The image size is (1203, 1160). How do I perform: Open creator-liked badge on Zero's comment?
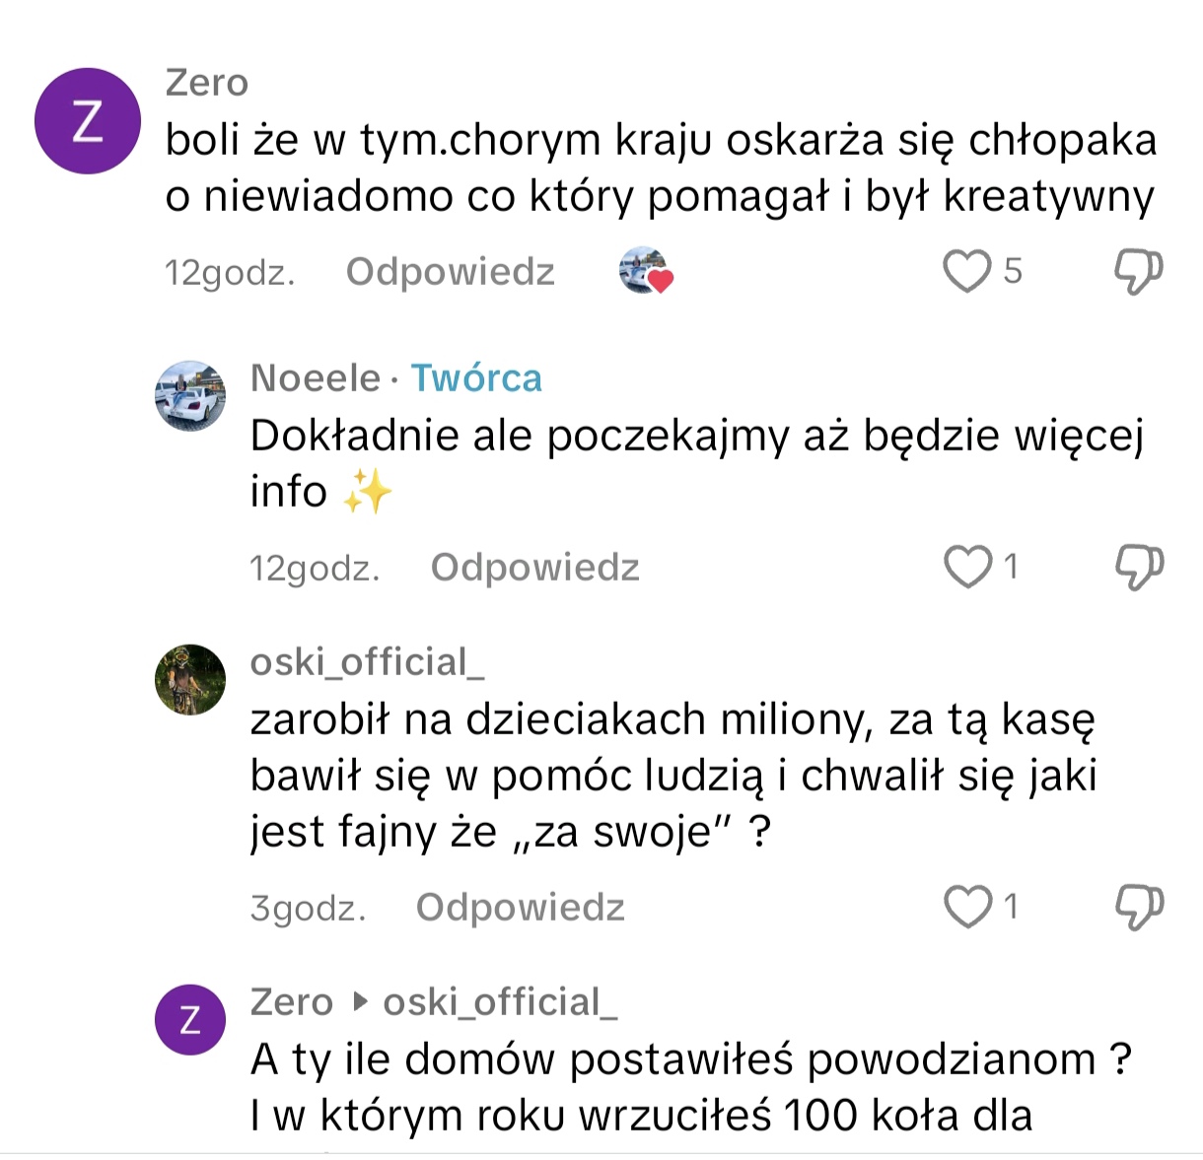pyautogui.click(x=646, y=271)
